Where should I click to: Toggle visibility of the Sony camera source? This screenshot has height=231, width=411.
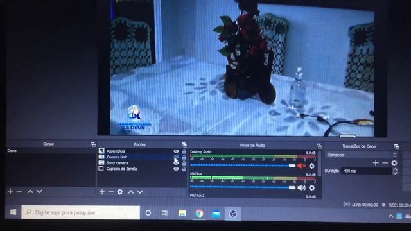tap(176, 163)
